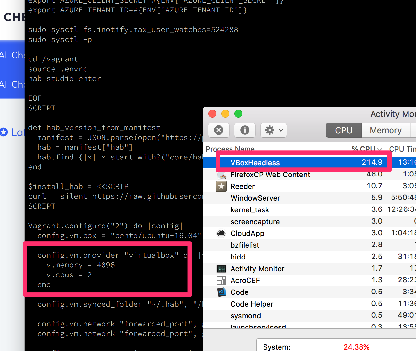Screen dimensions: 416x351
Task: Close the Activity Monitor window red button
Action: [x=212, y=114]
